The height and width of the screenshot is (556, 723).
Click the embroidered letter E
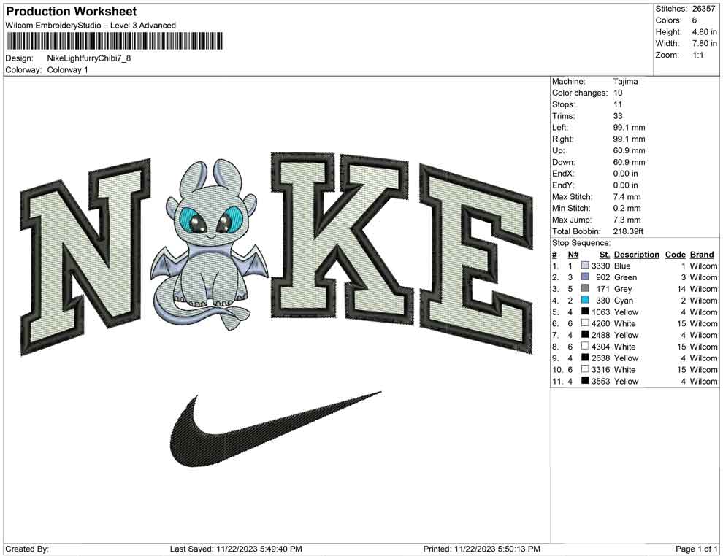[x=476, y=260]
